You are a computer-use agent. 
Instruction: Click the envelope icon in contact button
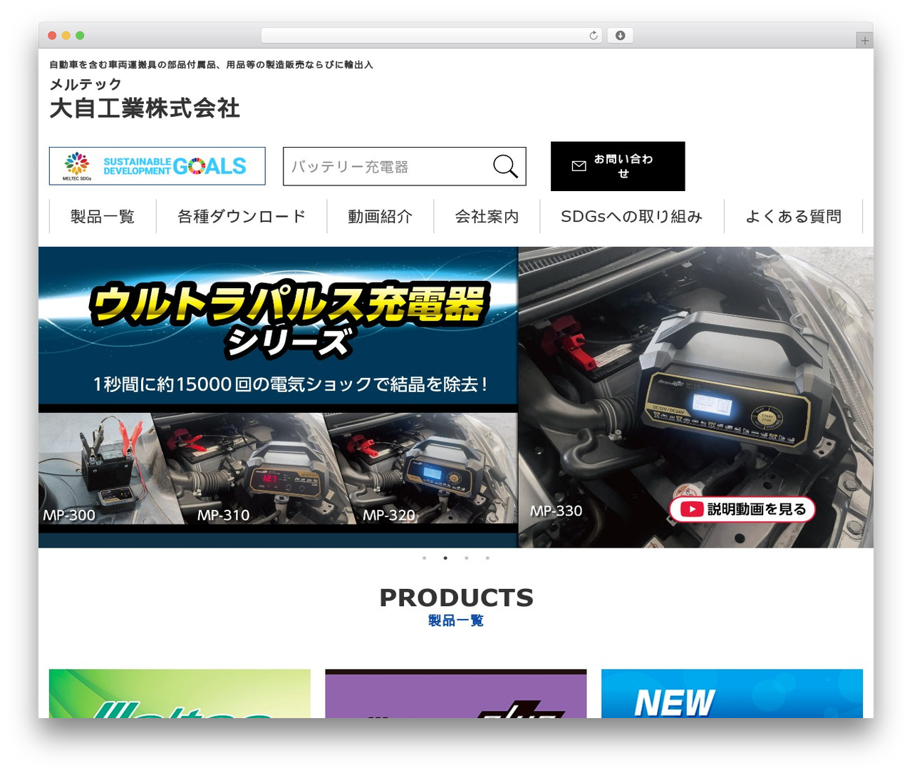pyautogui.click(x=579, y=166)
